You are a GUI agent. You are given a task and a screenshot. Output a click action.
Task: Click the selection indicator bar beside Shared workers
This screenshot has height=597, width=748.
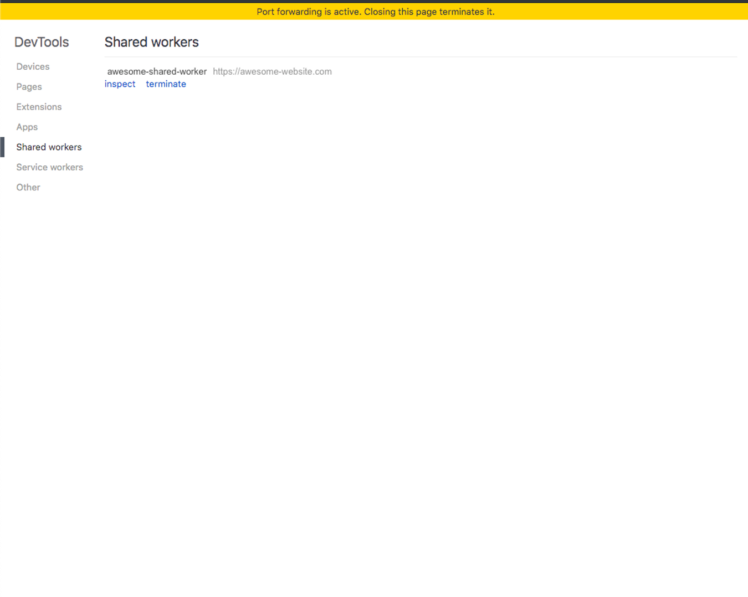[2, 147]
